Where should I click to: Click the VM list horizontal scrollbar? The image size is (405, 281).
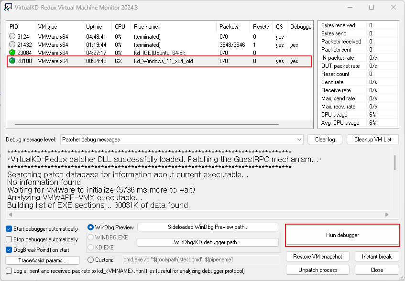[x=146, y=124]
